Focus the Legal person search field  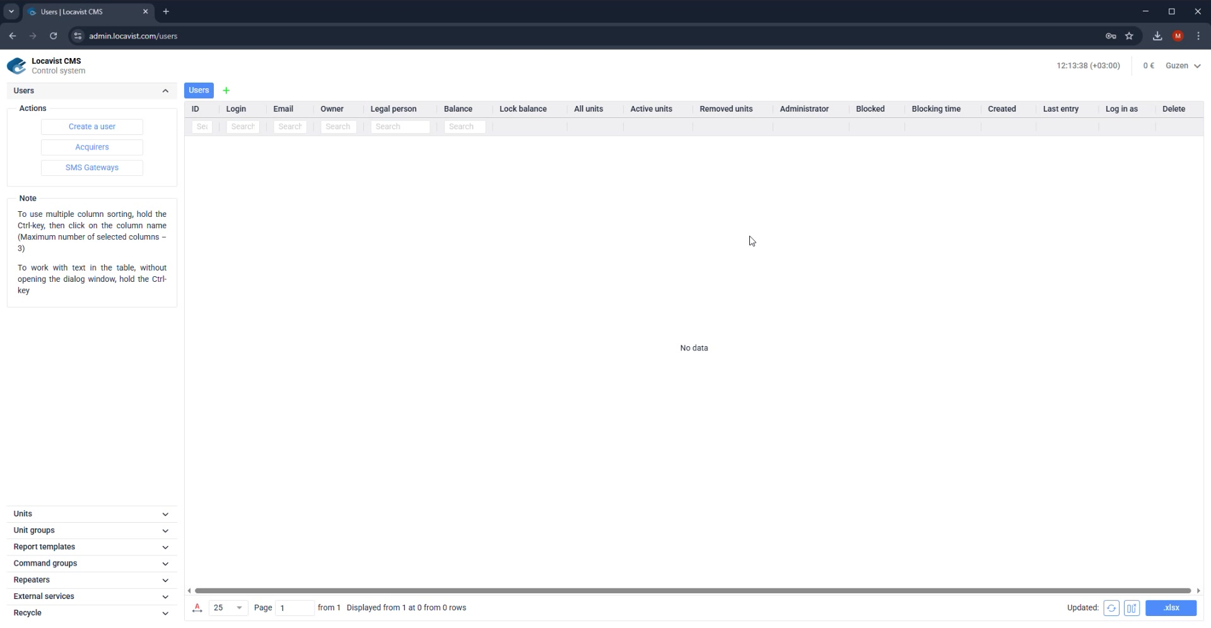pos(401,127)
